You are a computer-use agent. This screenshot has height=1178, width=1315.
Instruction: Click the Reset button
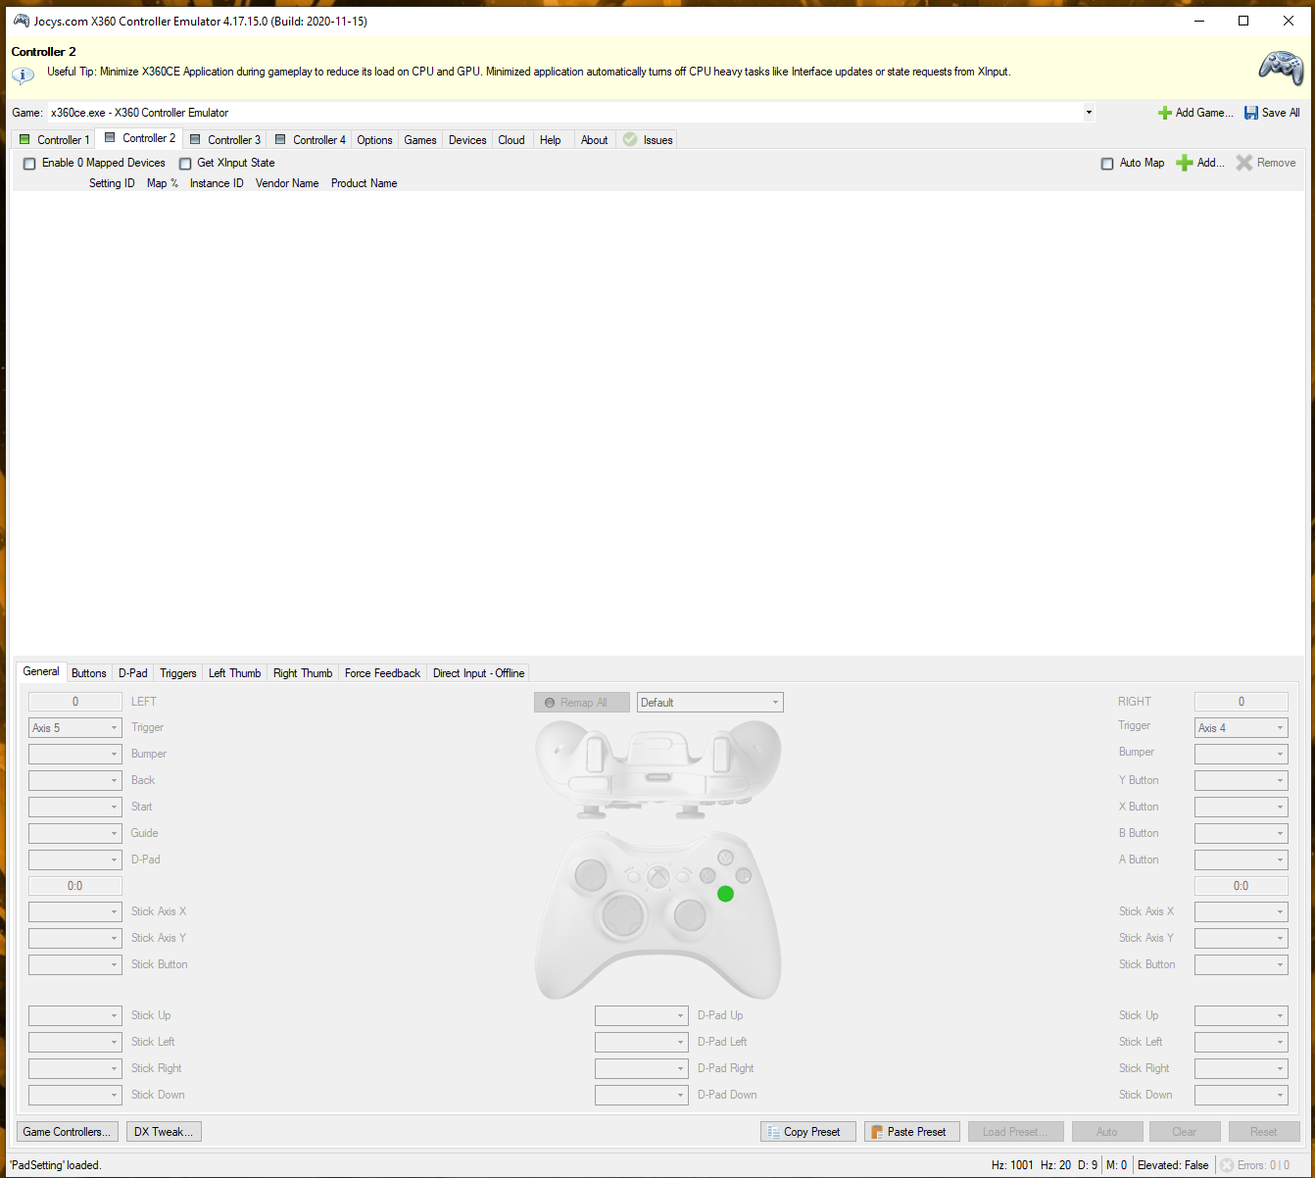click(x=1264, y=1132)
